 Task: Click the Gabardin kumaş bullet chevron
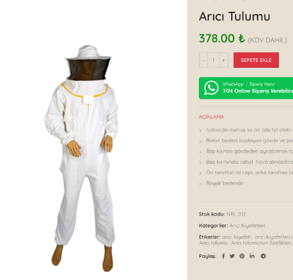point(201,130)
